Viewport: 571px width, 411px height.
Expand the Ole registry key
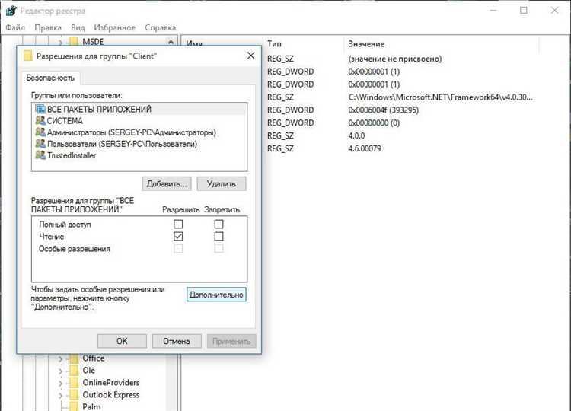[60, 371]
